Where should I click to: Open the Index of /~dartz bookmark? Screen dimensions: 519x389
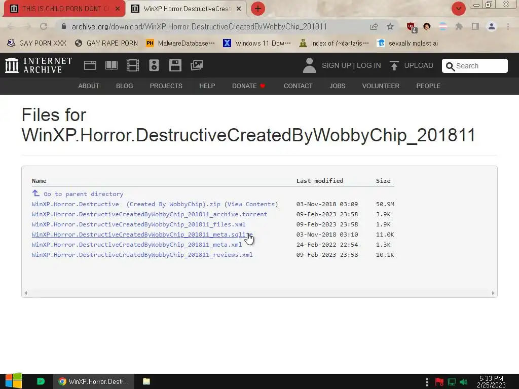[x=333, y=43]
